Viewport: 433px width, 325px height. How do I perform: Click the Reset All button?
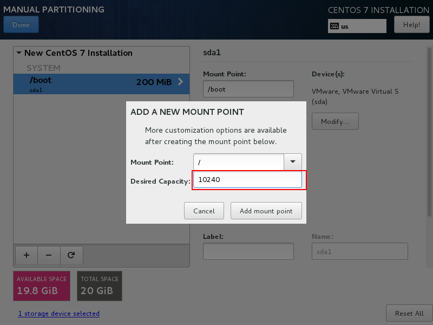pyautogui.click(x=409, y=313)
